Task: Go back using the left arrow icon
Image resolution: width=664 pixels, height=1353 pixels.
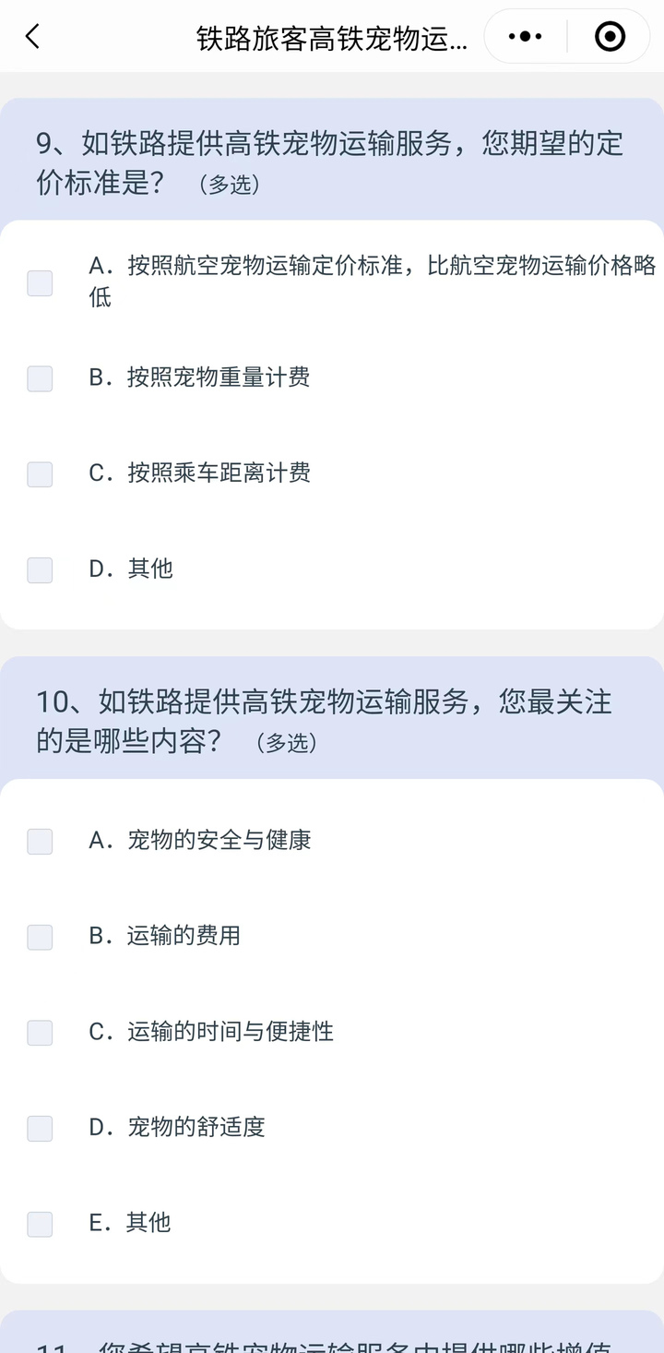Action: (32, 37)
